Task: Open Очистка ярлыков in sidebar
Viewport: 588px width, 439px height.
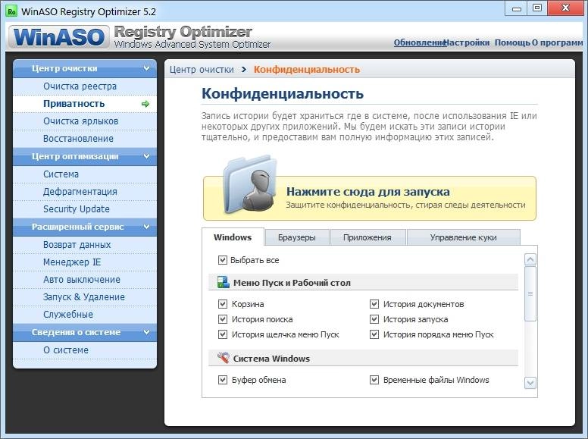Action: click(85, 121)
